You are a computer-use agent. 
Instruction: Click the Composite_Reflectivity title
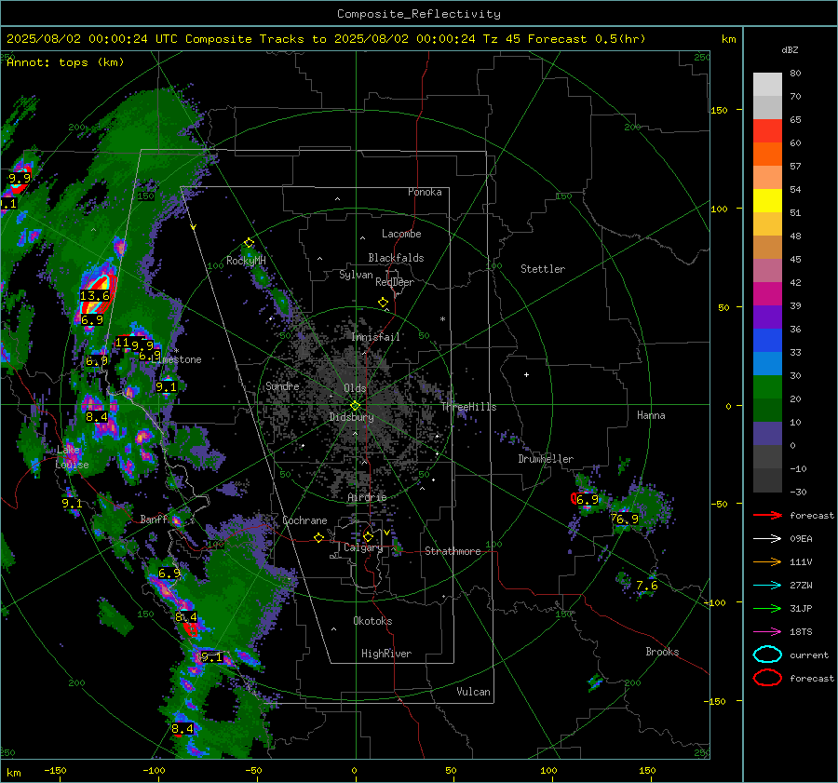pos(419,14)
